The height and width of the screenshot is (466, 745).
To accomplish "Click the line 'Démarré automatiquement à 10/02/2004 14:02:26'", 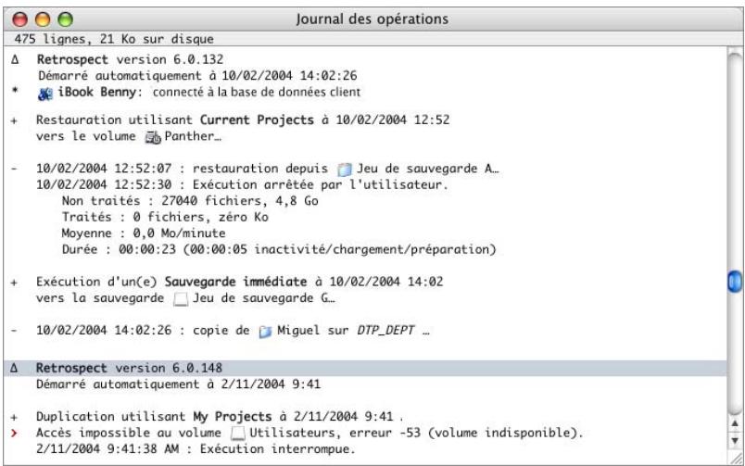I will tap(197, 76).
